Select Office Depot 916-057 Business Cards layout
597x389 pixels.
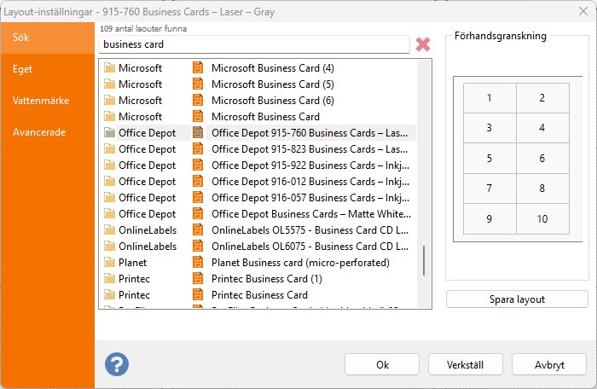[x=310, y=197]
